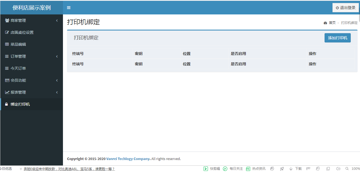Open the 订单管理 menu
The image size is (360, 172).
pos(32,56)
